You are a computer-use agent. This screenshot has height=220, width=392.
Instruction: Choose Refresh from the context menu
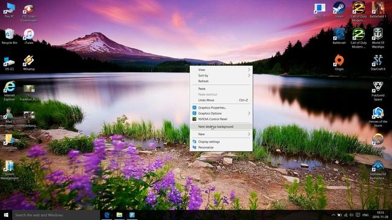pos(221,81)
